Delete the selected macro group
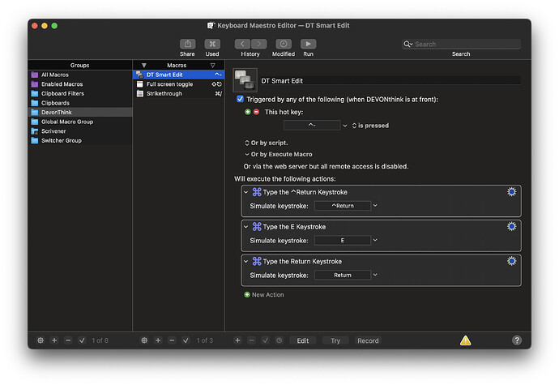 (68, 340)
